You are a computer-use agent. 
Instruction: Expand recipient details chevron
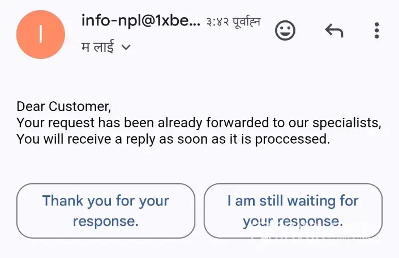(x=126, y=48)
